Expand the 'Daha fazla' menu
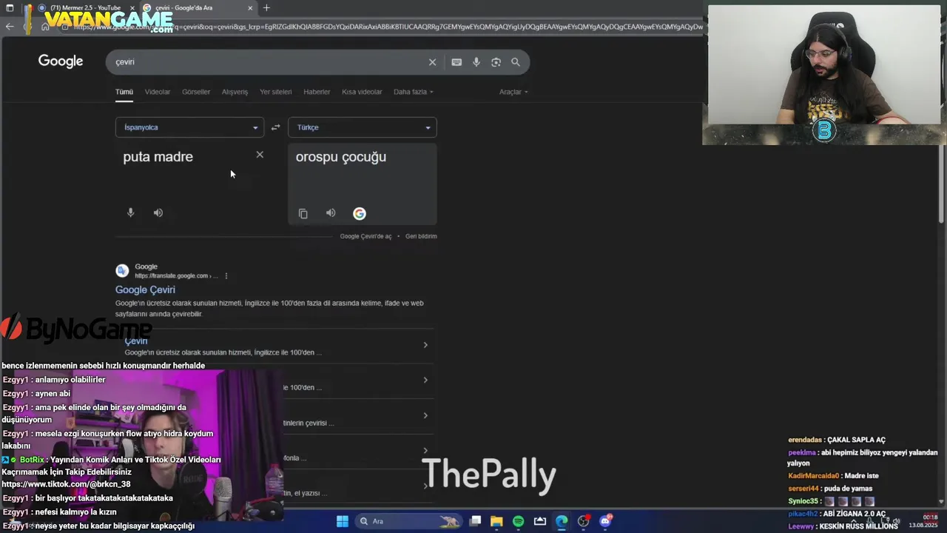The image size is (947, 533). point(413,92)
